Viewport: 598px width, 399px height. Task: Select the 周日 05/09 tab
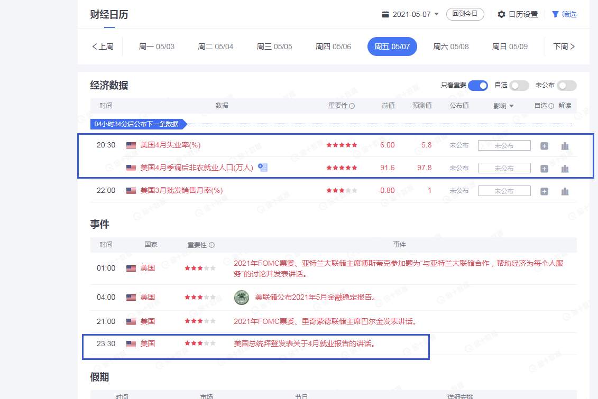pyautogui.click(x=510, y=47)
